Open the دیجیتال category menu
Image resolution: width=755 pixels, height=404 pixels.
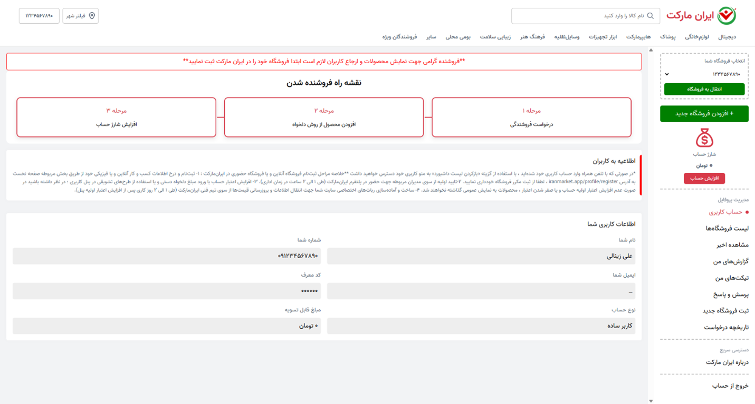click(727, 37)
